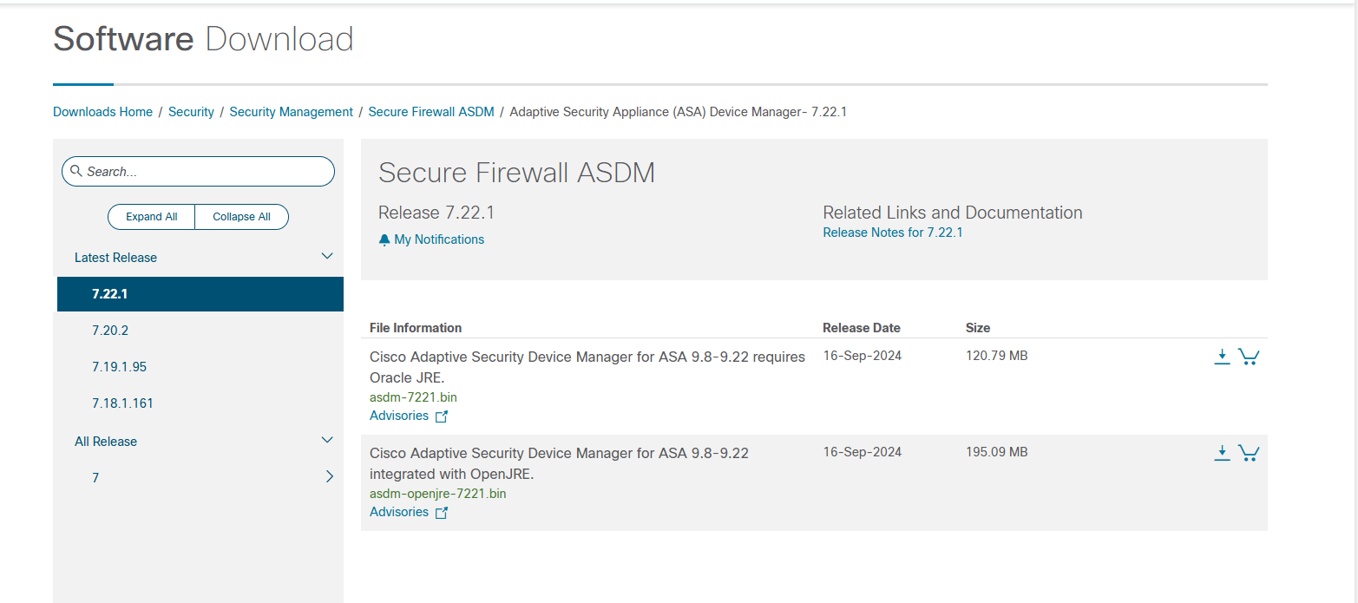Image resolution: width=1358 pixels, height=603 pixels.
Task: Click the Secure Firewall ASDM title
Action: pyautogui.click(x=516, y=173)
